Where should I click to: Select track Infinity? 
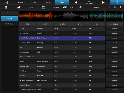[x=62, y=61]
